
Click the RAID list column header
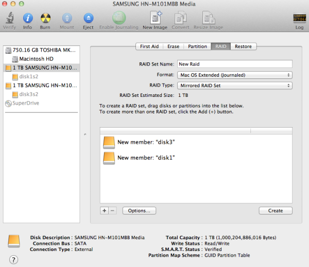[196, 131]
